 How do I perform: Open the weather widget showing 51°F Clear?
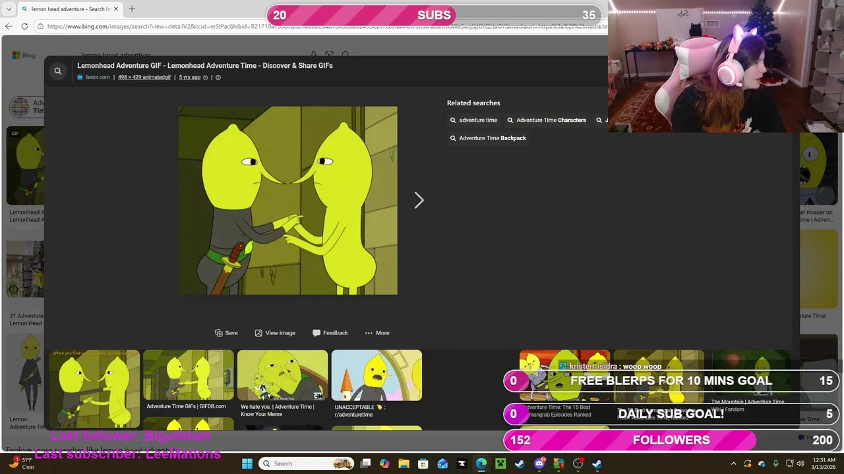pyautogui.click(x=21, y=463)
